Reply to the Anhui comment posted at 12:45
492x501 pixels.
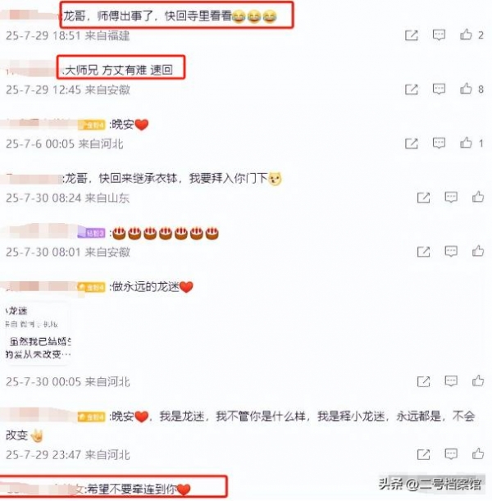pos(439,89)
